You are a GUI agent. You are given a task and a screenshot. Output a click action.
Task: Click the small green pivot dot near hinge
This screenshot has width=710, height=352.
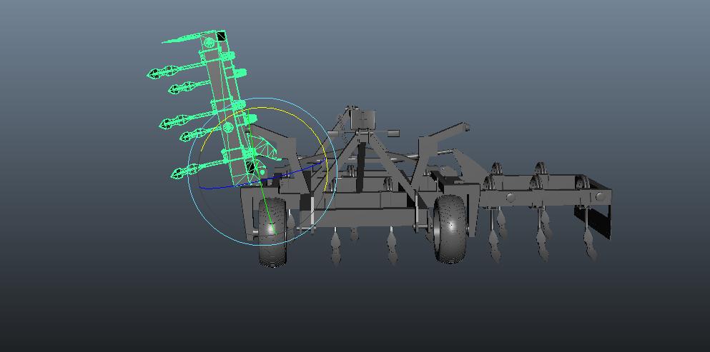click(x=263, y=172)
